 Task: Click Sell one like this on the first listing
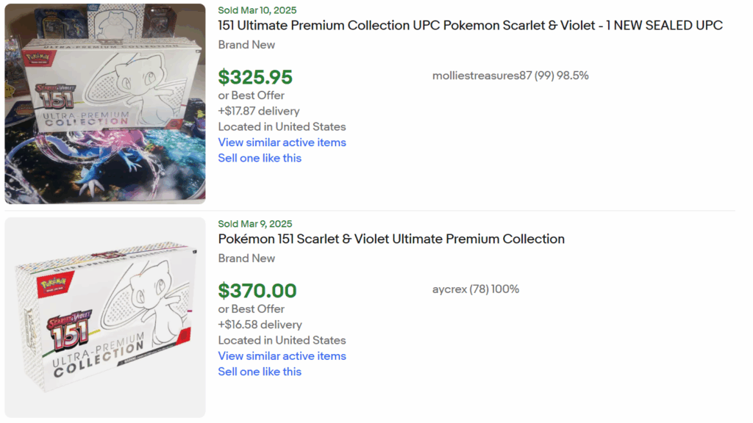click(260, 158)
